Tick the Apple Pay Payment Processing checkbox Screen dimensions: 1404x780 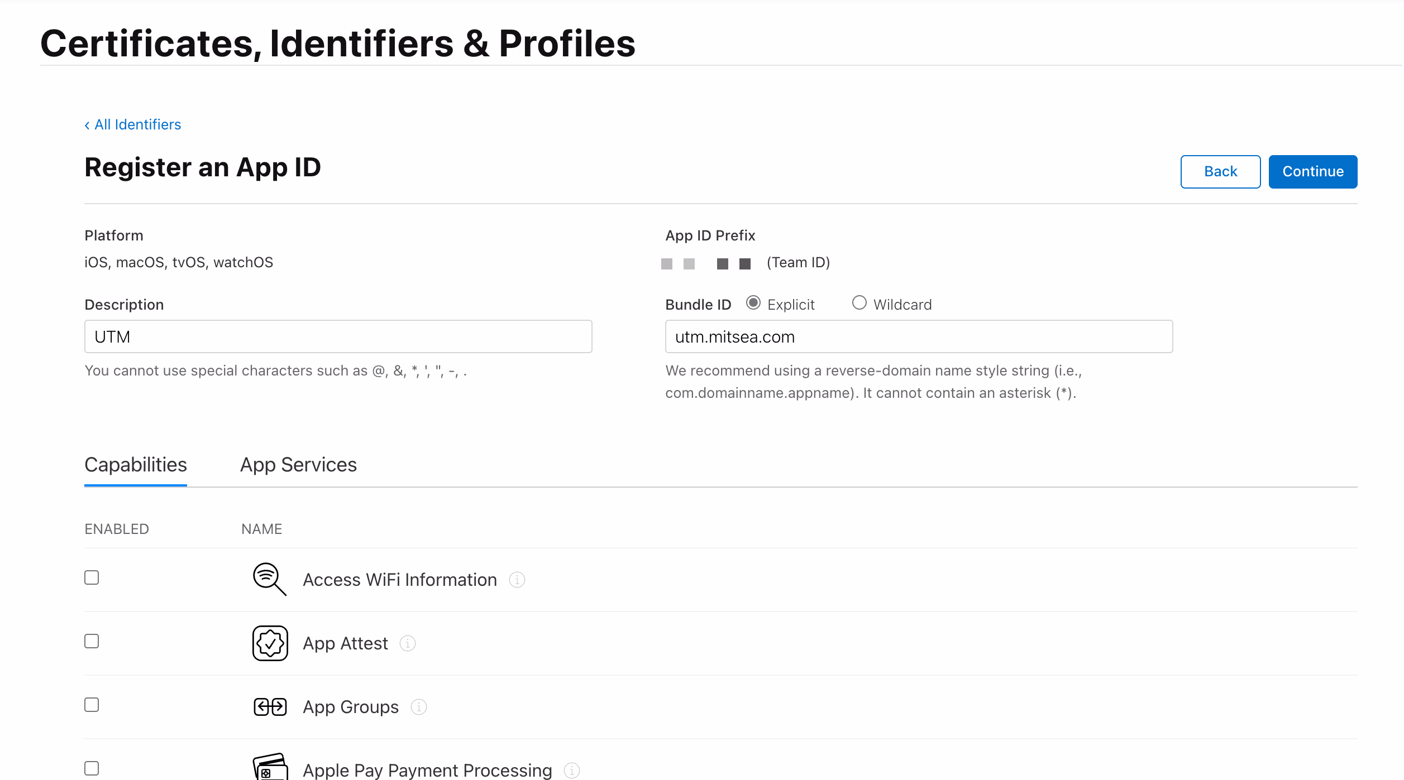[x=92, y=768]
